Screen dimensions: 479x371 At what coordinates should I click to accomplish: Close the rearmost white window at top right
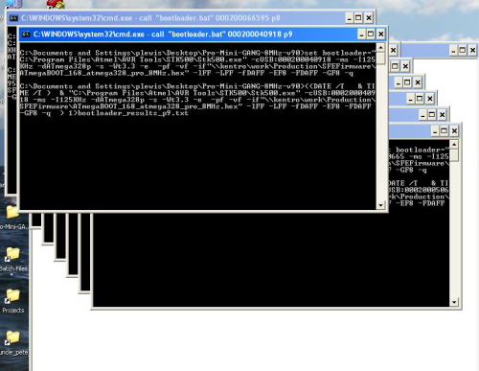pyautogui.click(x=472, y=50)
